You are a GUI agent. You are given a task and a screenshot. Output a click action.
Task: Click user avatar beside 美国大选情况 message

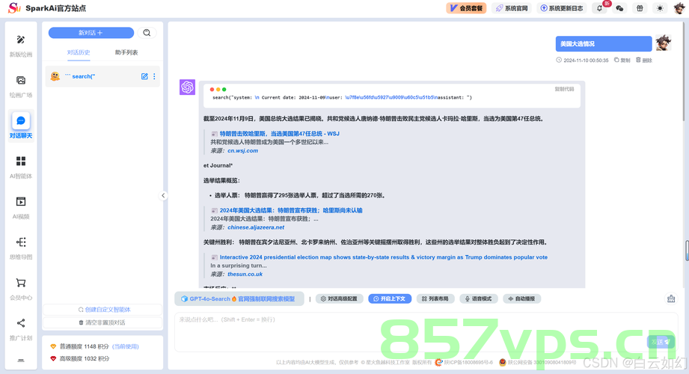coord(663,43)
